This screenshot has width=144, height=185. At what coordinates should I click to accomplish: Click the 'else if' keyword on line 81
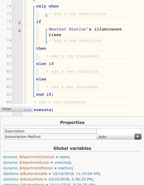(x=45, y=64)
